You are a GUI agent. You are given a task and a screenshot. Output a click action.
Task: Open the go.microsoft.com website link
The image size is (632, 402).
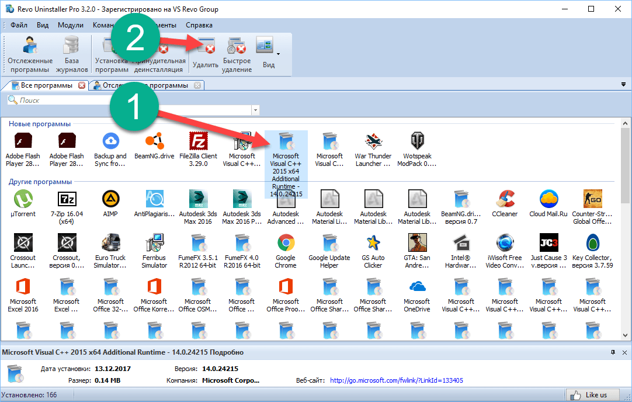tap(396, 380)
